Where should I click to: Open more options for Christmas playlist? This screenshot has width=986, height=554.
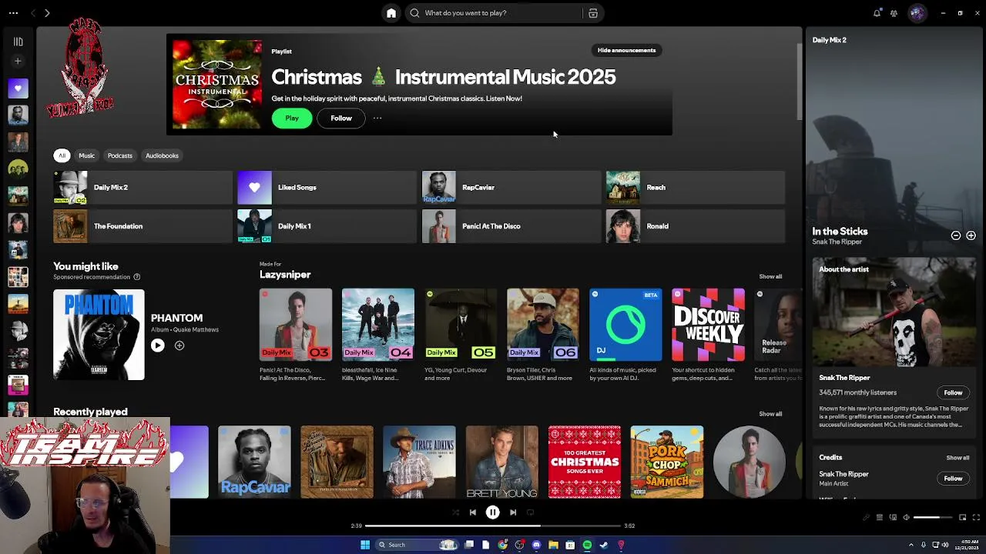(x=377, y=118)
